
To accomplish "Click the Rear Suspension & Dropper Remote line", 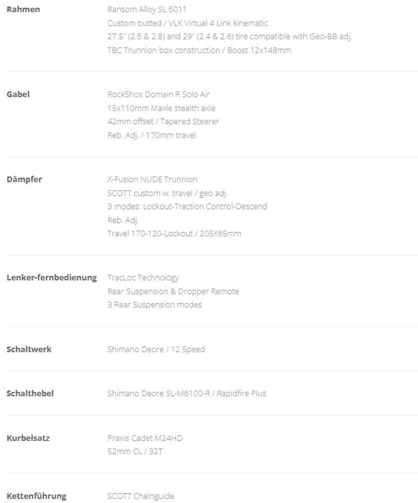I will click(x=173, y=291).
